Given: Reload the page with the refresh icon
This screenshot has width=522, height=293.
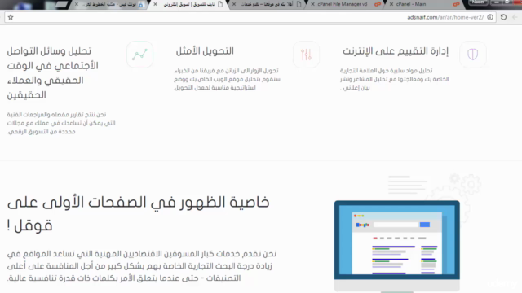Looking at the screenshot, I should 503,17.
